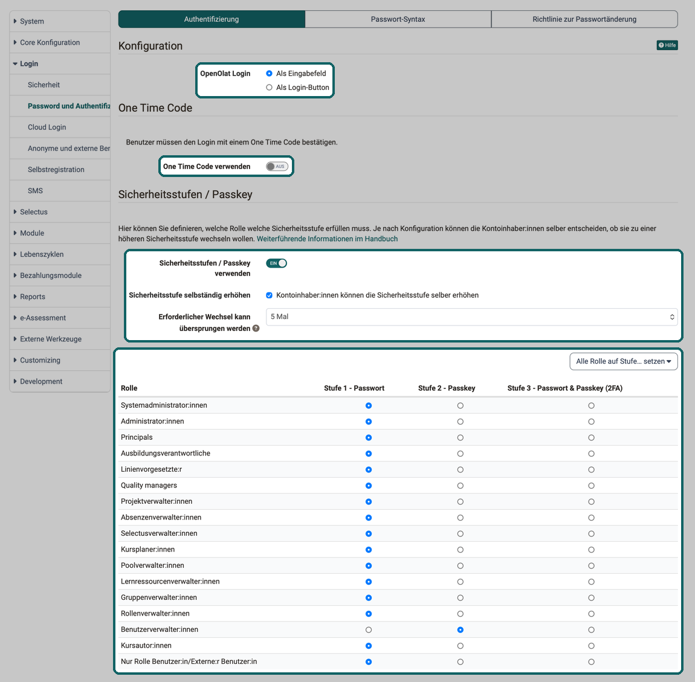Expand the e-Assessment section
This screenshot has width=695, height=682.
coord(60,318)
